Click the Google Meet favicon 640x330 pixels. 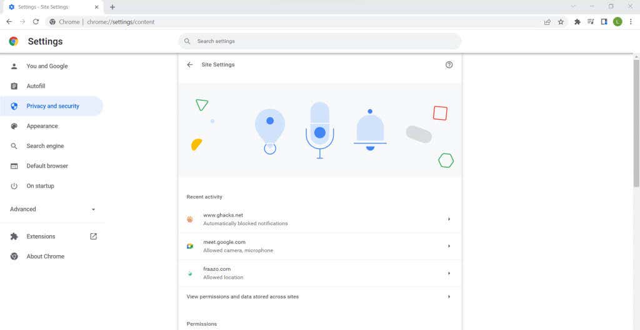point(190,246)
